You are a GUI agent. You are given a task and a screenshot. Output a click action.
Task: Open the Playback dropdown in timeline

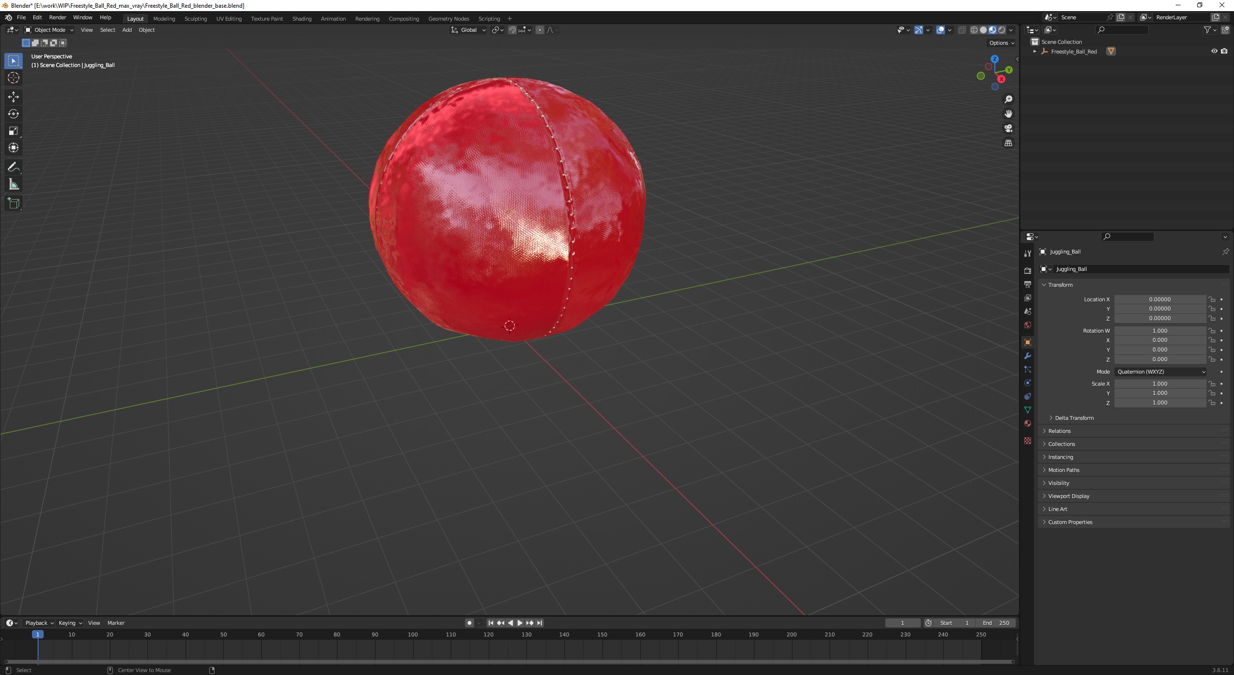(x=39, y=623)
